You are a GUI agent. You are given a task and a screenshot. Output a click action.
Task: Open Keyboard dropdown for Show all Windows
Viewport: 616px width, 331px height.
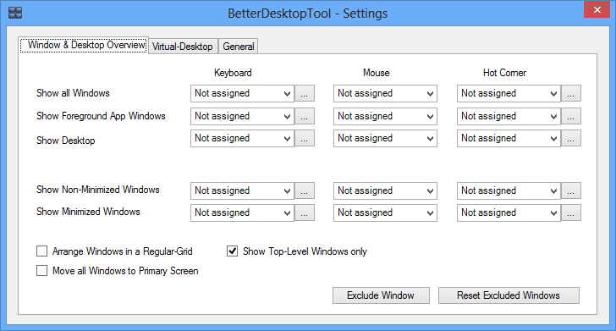pos(242,94)
